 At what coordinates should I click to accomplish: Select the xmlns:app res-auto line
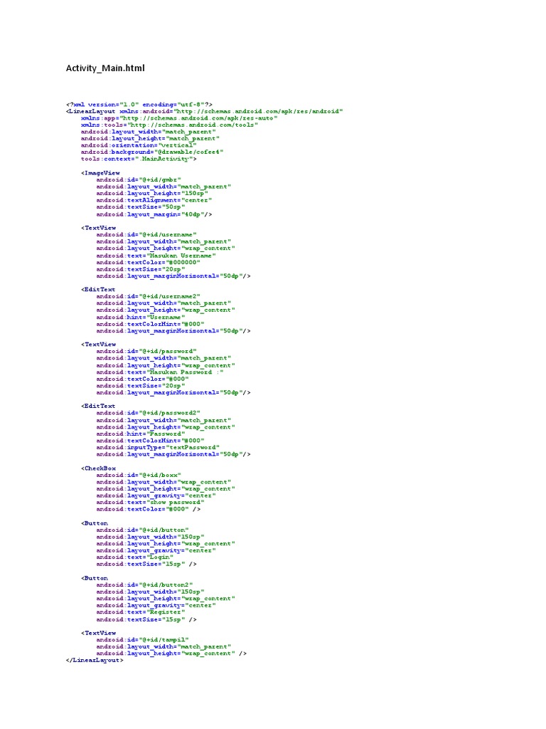pos(179,118)
